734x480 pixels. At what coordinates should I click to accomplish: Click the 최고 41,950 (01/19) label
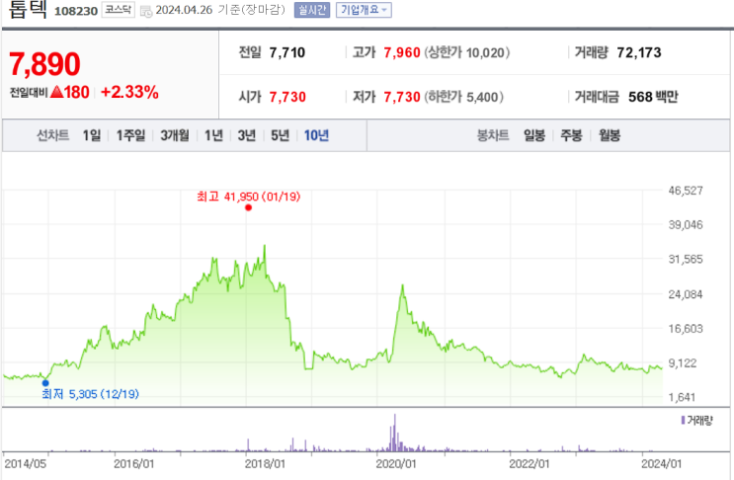point(249,197)
